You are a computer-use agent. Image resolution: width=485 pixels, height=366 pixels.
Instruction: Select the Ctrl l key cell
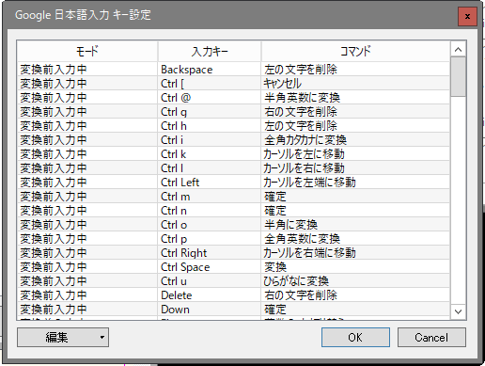click(210, 168)
